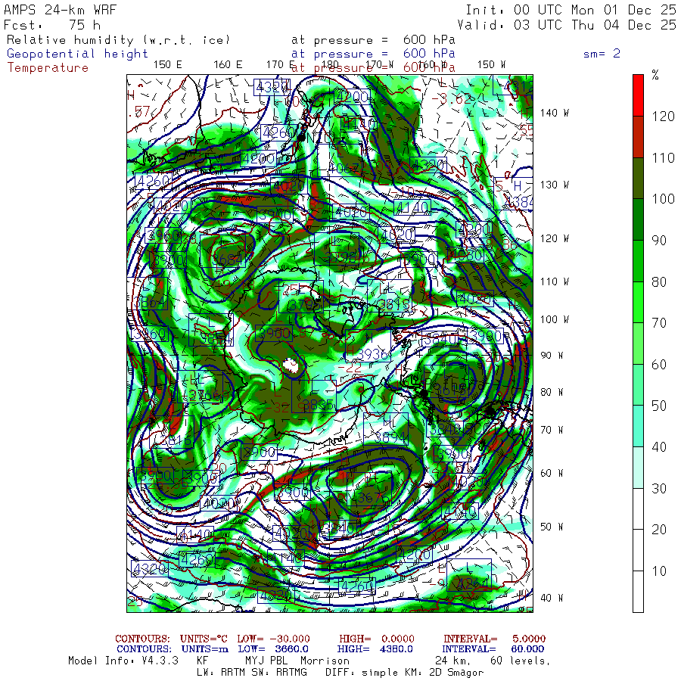The image size is (681, 681).
Task: Click the color bar segment between 70 and 80
Action: [x=638, y=302]
